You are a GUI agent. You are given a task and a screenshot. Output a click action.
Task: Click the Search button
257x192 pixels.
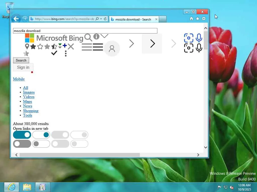click(21, 60)
